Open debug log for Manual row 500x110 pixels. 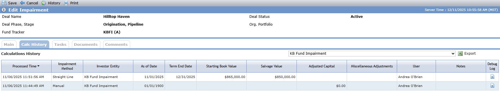click(492, 86)
